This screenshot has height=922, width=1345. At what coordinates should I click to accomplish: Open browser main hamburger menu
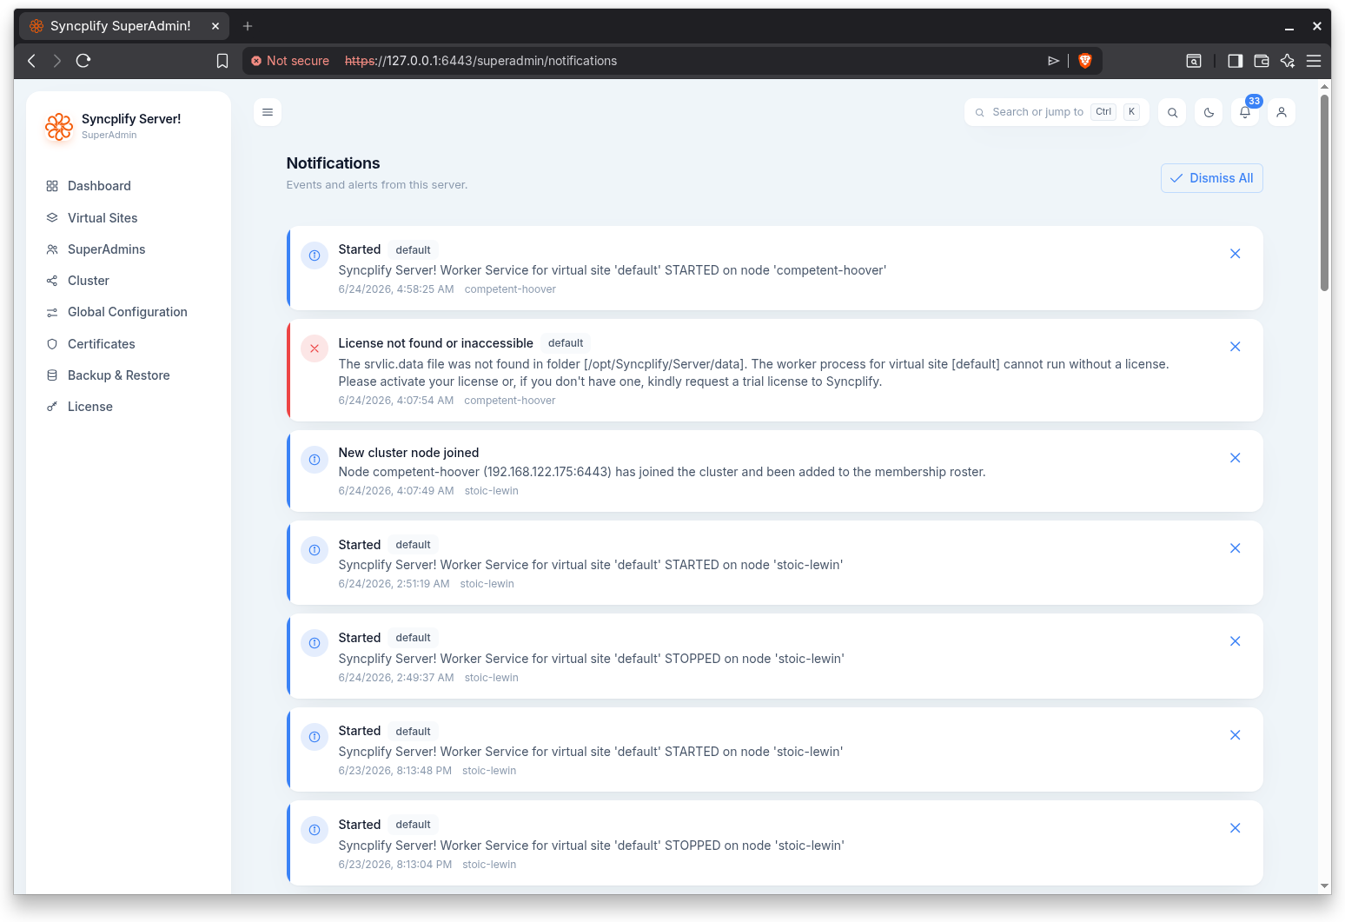1314,61
